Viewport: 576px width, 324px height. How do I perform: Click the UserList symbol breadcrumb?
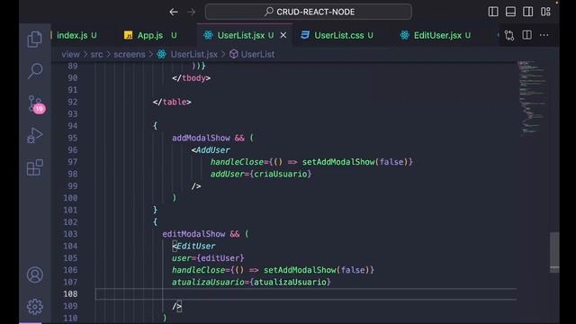click(x=257, y=54)
